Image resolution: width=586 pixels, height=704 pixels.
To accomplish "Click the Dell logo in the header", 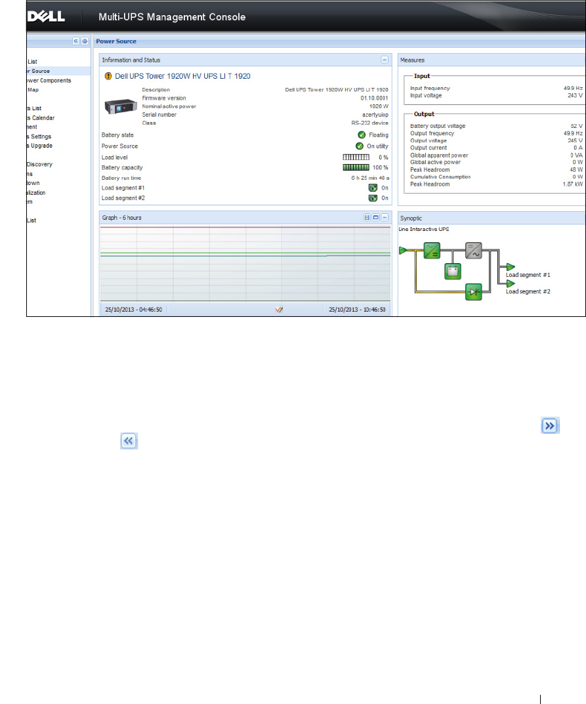I will (46, 16).
